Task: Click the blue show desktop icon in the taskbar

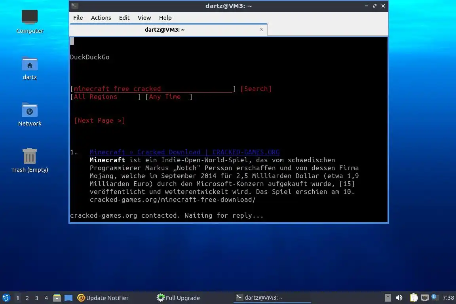Action: point(68,298)
